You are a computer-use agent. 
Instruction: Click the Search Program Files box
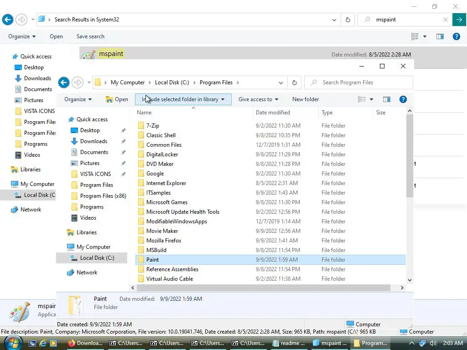[x=358, y=82]
